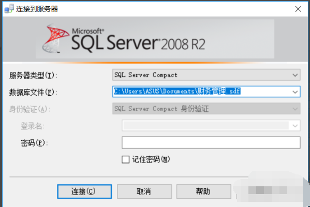This screenshot has width=310, height=207.
Task: Click the 取消 button
Action: 144,191
